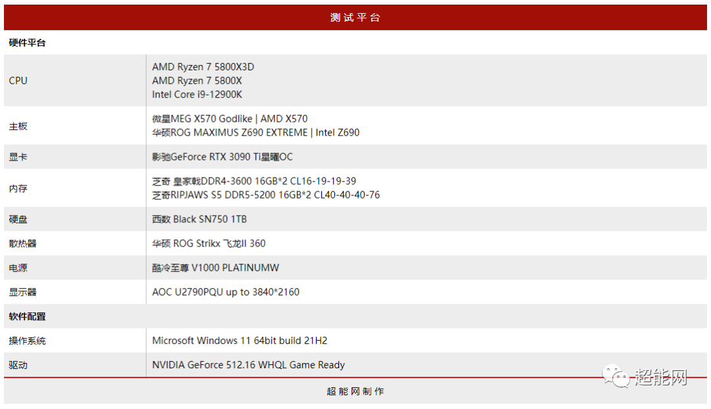This screenshot has width=711, height=409.
Task: Click 华硕ROG MAXIMUS Z690 EXTREME line
Action: point(255,133)
